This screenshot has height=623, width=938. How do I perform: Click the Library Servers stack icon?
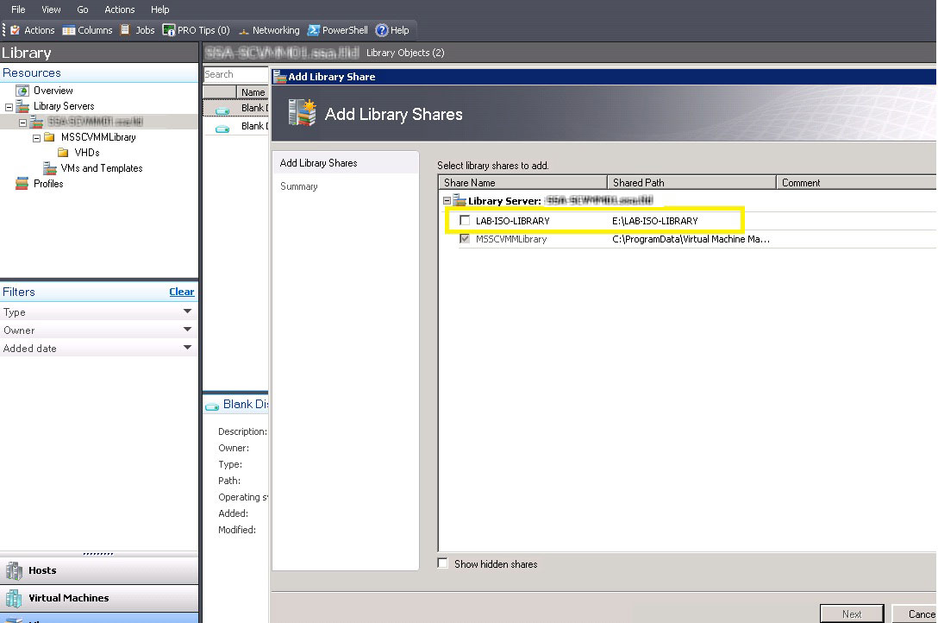click(x=22, y=106)
